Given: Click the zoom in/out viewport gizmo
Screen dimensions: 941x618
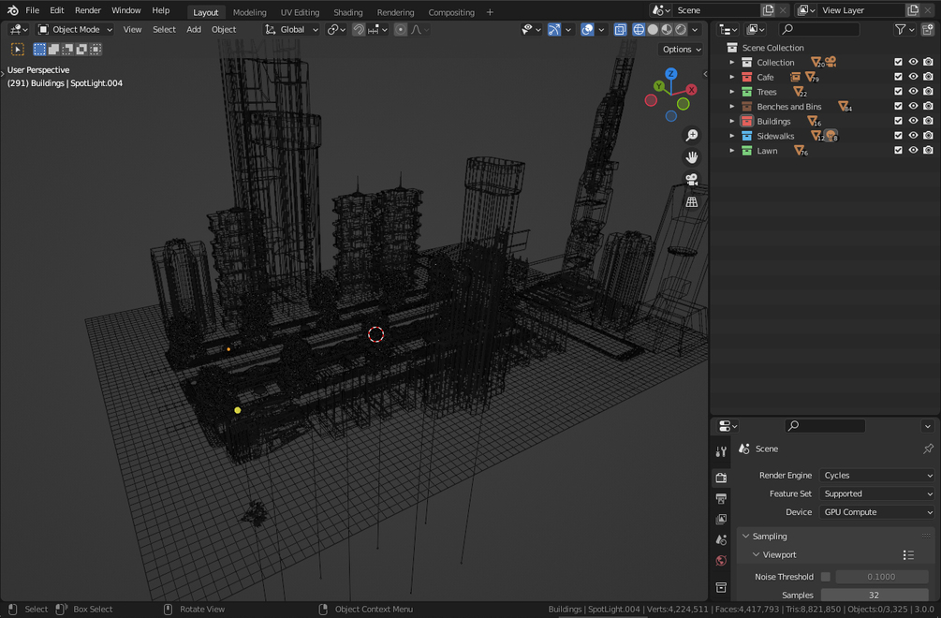Looking at the screenshot, I should click(x=692, y=136).
